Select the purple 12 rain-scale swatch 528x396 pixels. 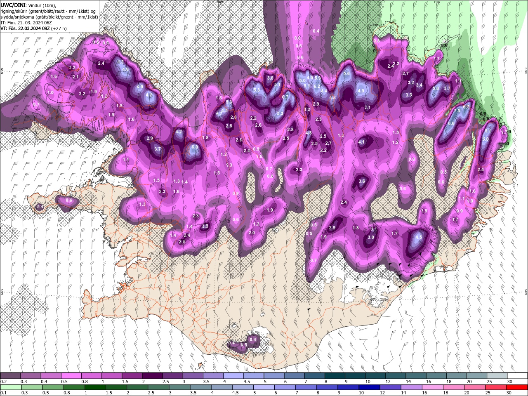(x=390, y=387)
